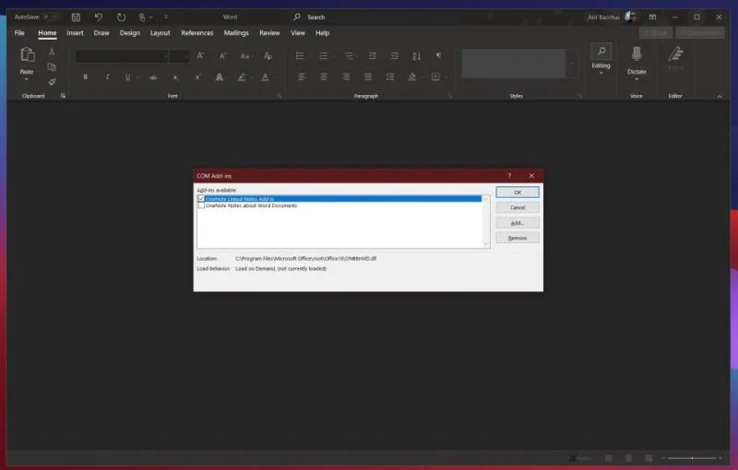
Task: Uncheck OneNote Linked Notes Add-In checkbox
Action: tap(201, 199)
